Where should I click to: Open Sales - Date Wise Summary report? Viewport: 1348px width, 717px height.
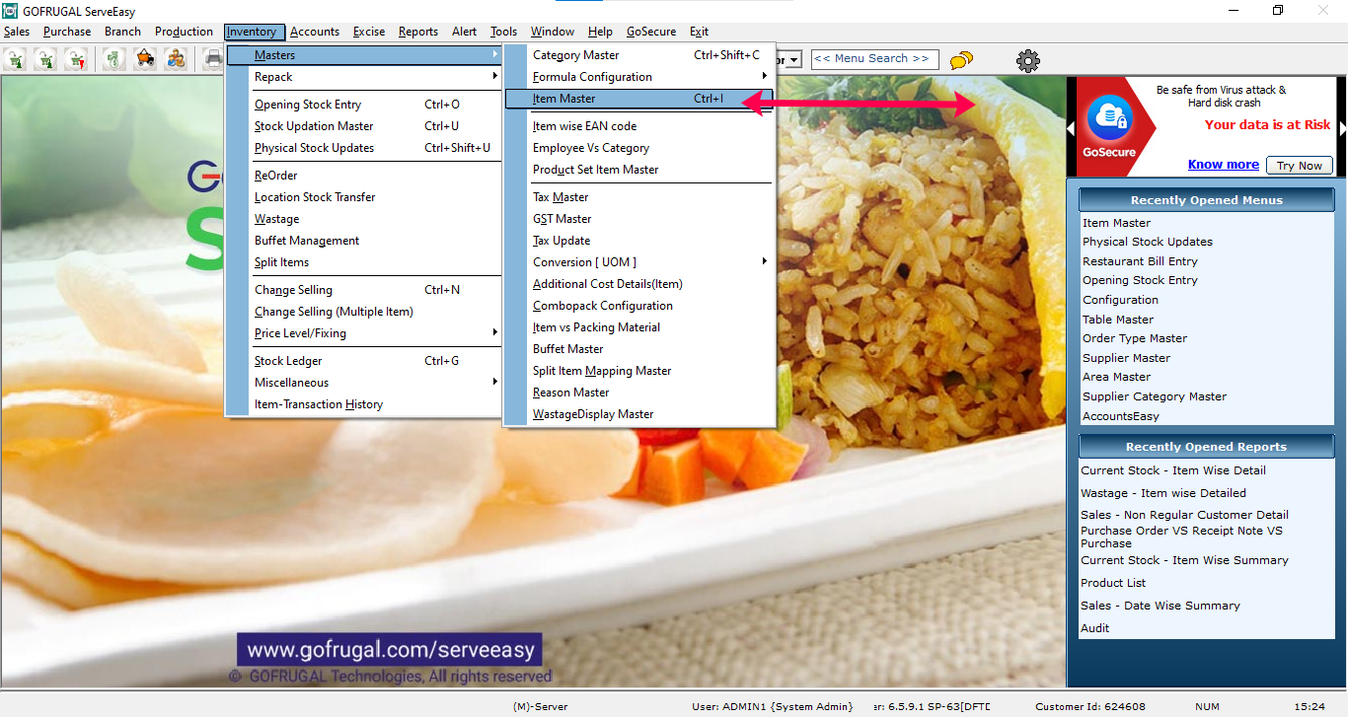click(x=1161, y=606)
